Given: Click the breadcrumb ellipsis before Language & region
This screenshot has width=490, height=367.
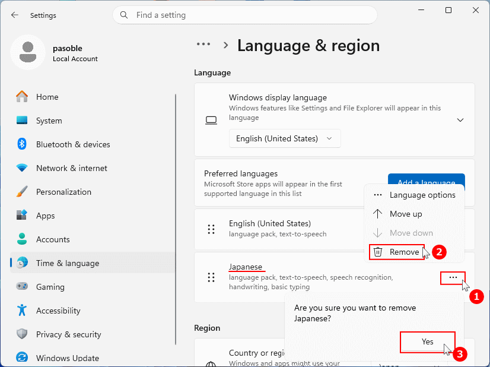Looking at the screenshot, I should pyautogui.click(x=203, y=44).
